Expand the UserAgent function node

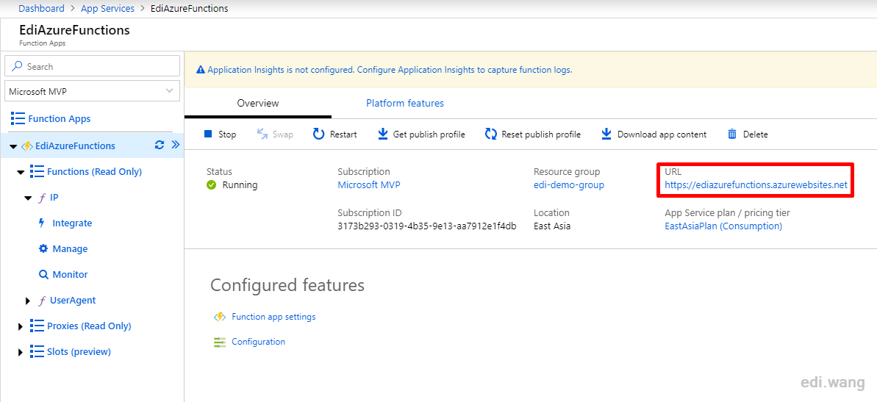pos(28,301)
